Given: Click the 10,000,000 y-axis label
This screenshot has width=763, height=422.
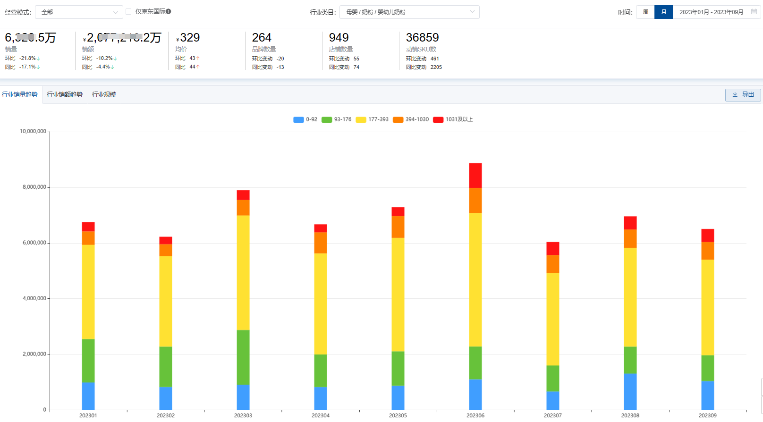Looking at the screenshot, I should 33,131.
